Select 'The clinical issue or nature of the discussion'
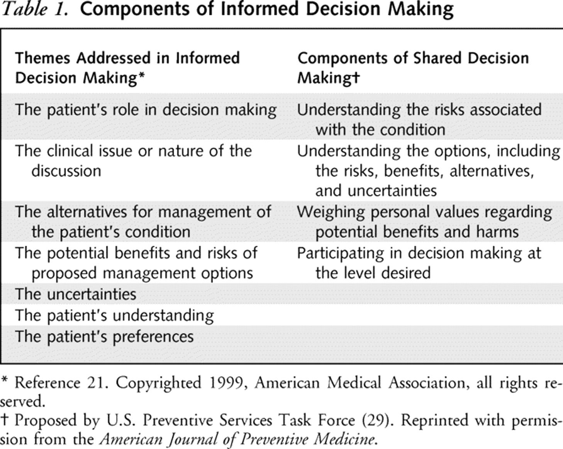Screen dimensions: 563x449 133,160
